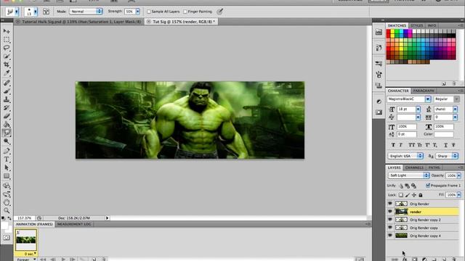Enable Finger Painting checkbox
This screenshot has width=465, height=261.
(185, 12)
